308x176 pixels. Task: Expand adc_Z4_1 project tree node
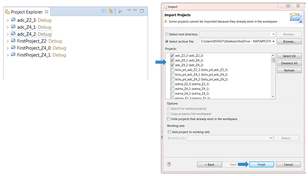(x=8, y=27)
